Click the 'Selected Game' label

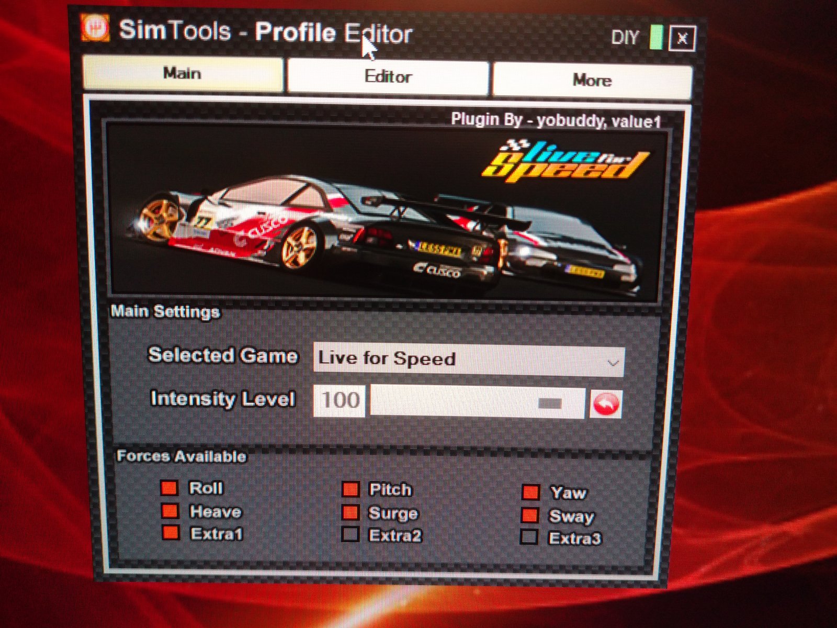(223, 355)
